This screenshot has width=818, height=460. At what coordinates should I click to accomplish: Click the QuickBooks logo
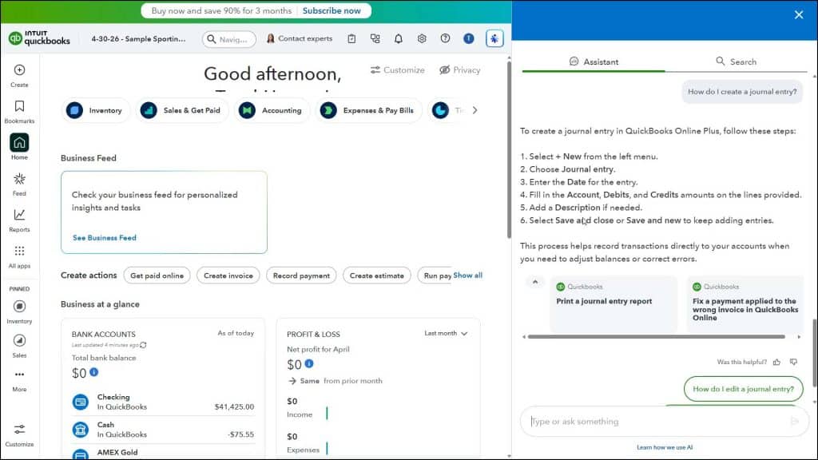point(39,38)
